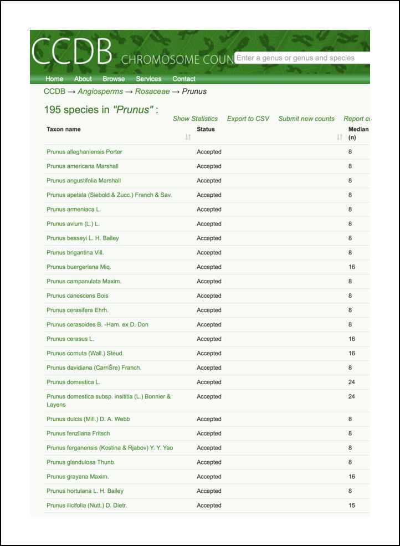Click the Taxon name sort arrows icon
The height and width of the screenshot is (546, 400).
[x=188, y=137]
